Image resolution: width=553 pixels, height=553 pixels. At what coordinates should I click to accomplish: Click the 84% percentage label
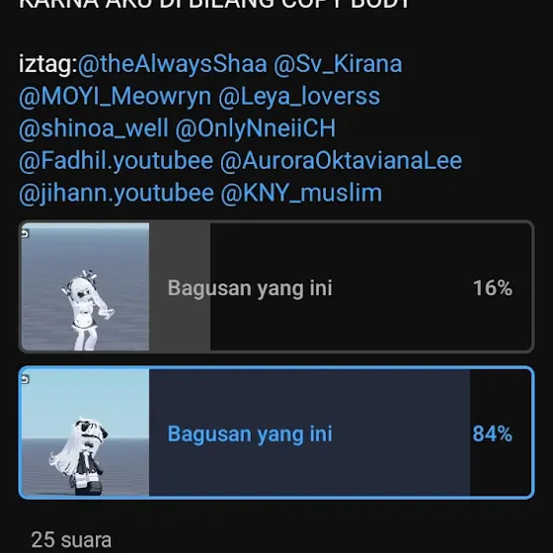493,434
